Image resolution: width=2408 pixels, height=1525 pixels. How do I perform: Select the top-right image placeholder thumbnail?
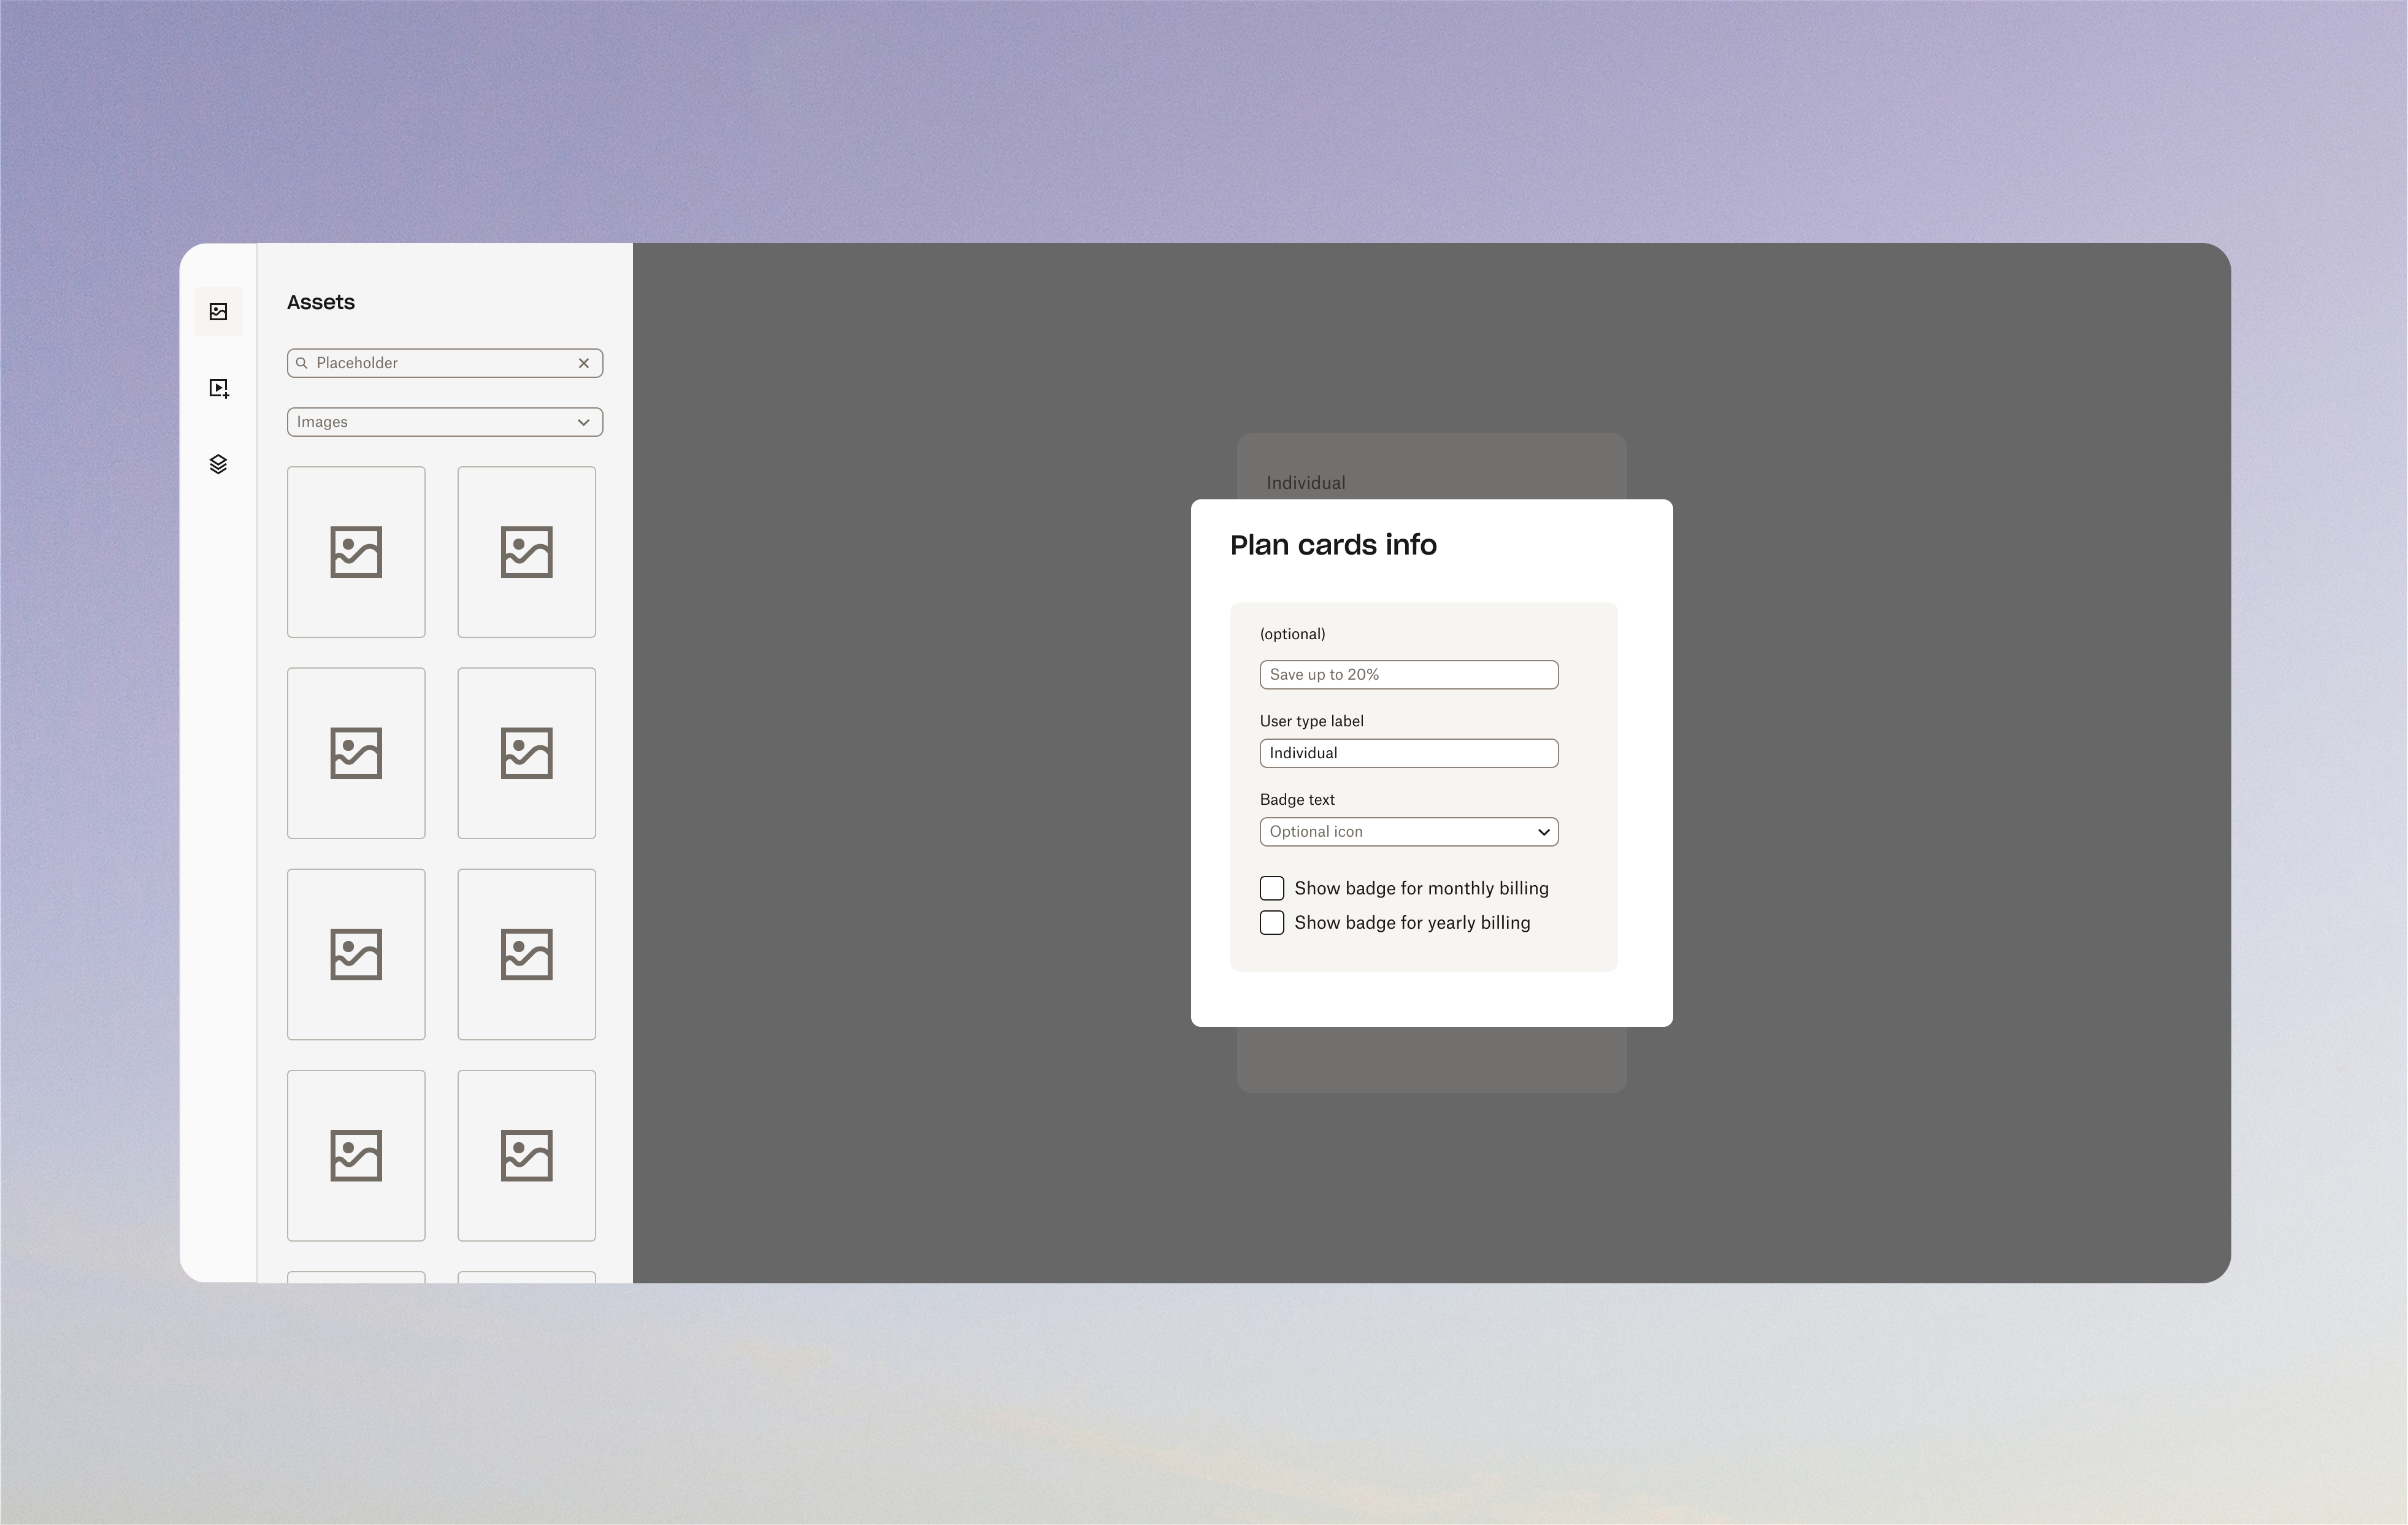click(526, 552)
